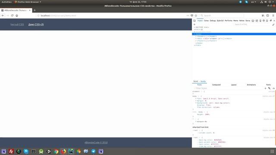
Task: Click the --main-accent-color value swatch
Action: pyautogui.click(x=222, y=142)
